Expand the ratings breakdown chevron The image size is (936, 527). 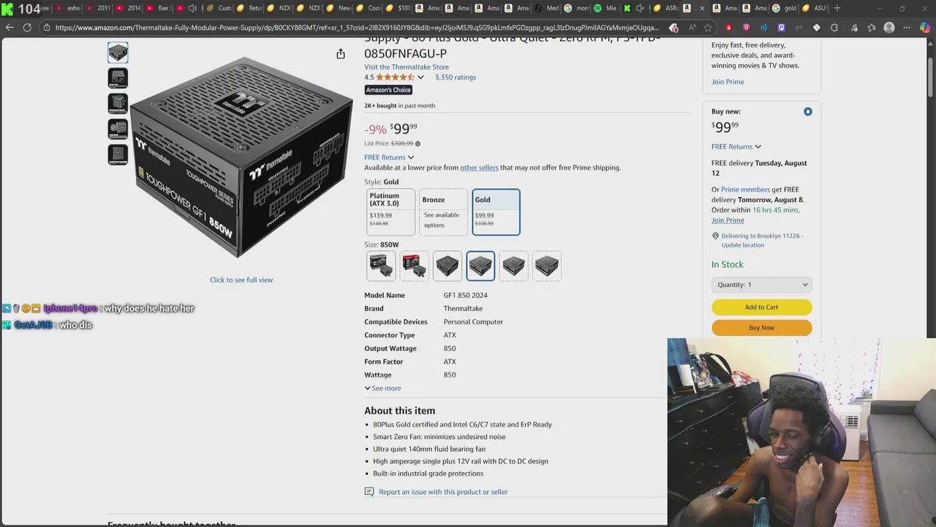tap(420, 77)
